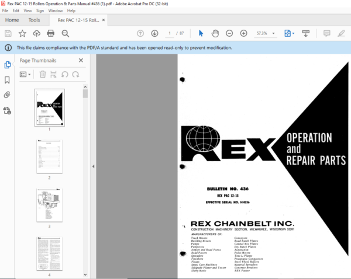The height and width of the screenshot is (279, 351).
Task: Open the Fit page options icon
Action: (x=289, y=33)
